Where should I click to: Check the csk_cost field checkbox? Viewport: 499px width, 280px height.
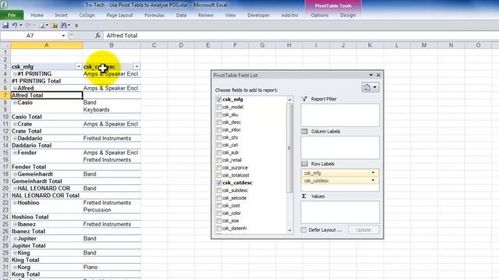click(219, 205)
